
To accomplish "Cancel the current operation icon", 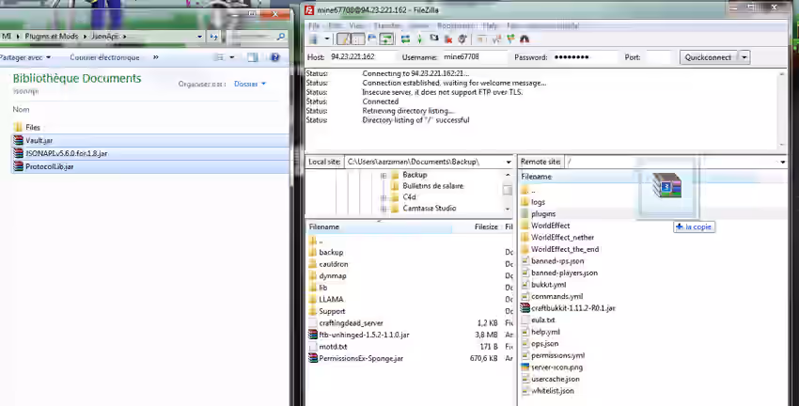I will click(434, 39).
